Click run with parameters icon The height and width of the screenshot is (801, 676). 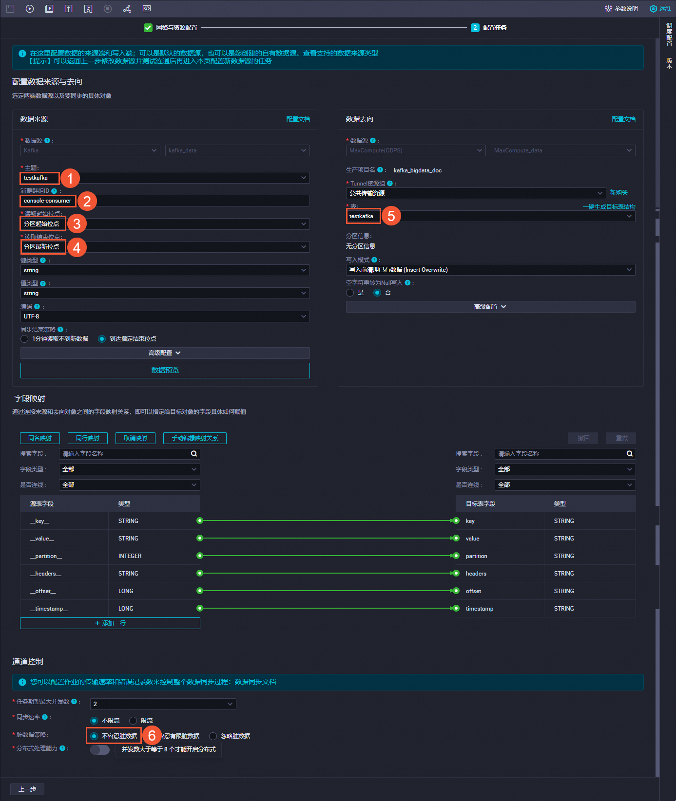point(49,8)
